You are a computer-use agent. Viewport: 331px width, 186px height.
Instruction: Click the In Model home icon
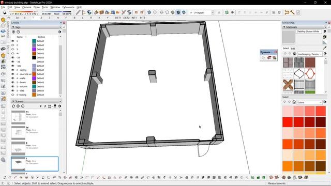click(x=295, y=54)
